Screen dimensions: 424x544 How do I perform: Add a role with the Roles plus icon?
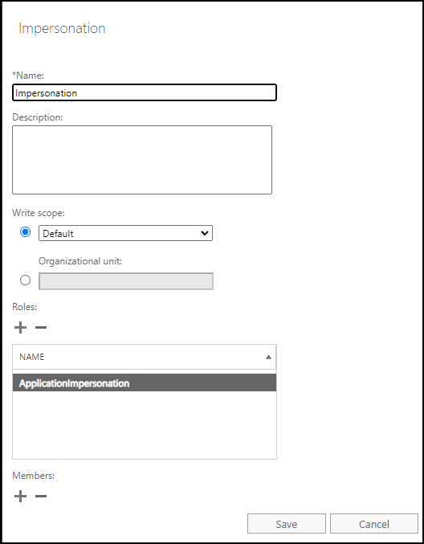point(20,328)
